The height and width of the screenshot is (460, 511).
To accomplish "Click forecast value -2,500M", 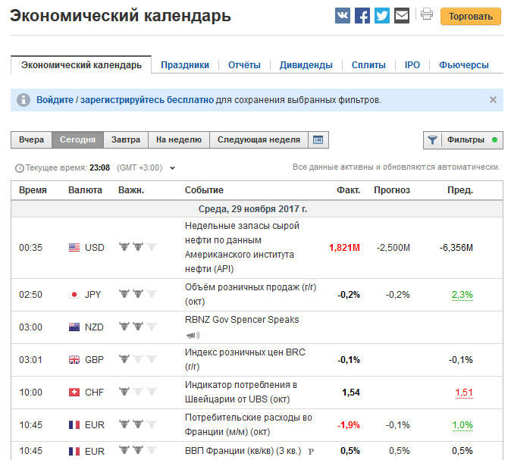I will point(393,248).
